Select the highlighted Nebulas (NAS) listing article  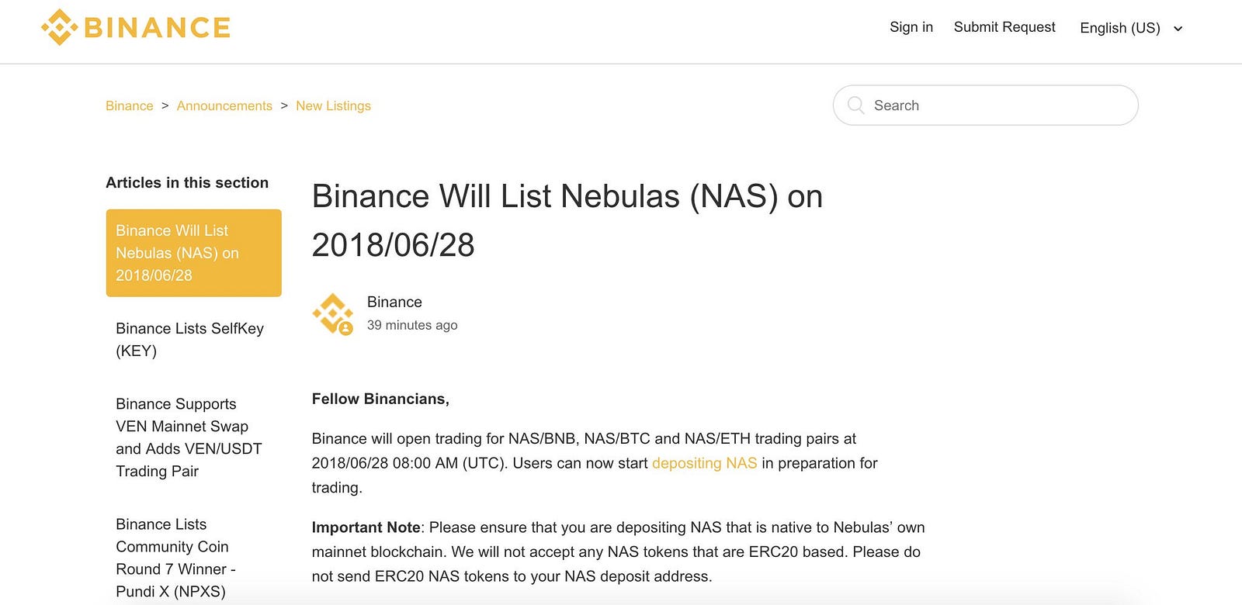(193, 253)
